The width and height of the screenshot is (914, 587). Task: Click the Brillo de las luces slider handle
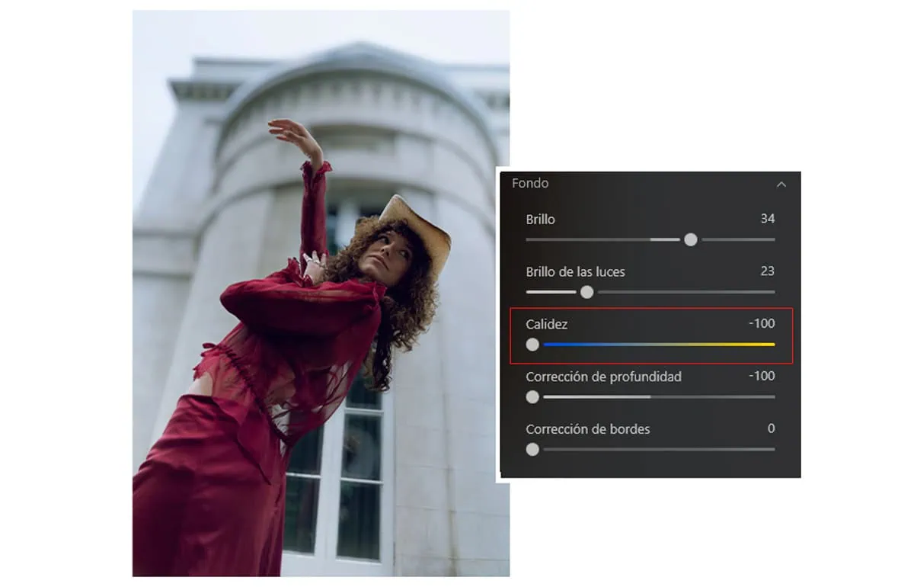pyautogui.click(x=586, y=292)
